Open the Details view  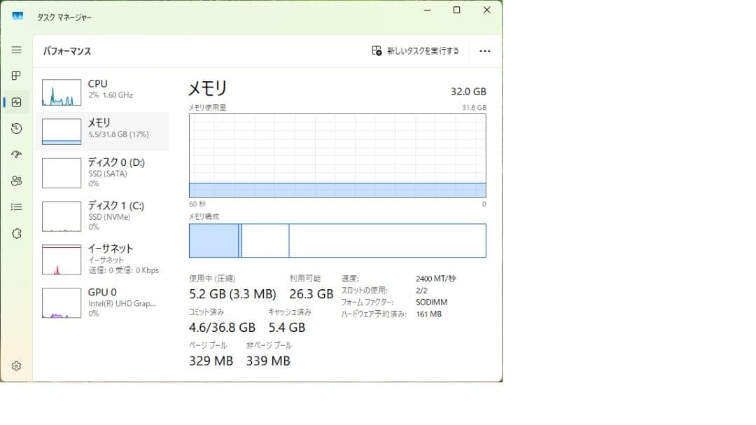pyautogui.click(x=16, y=207)
